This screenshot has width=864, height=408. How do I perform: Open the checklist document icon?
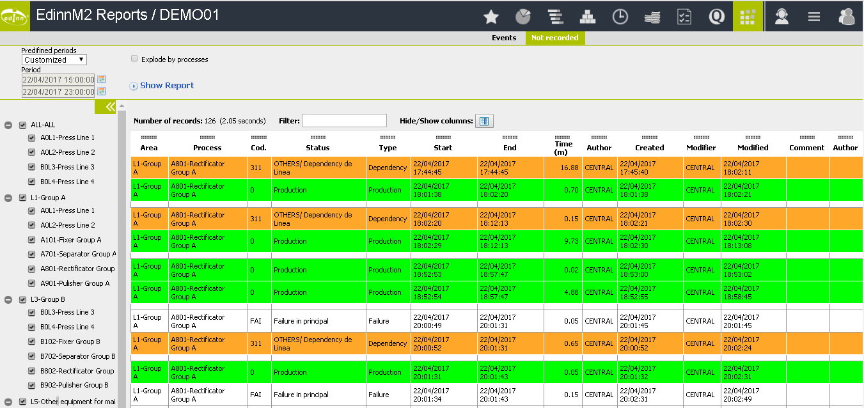click(684, 17)
